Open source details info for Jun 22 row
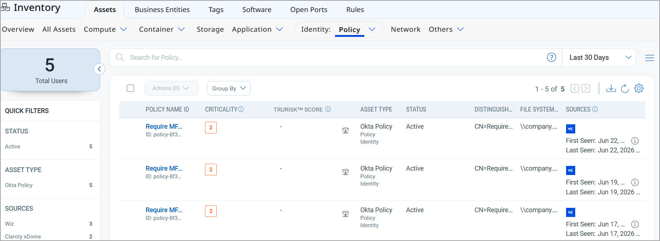Viewport: 660px width, 241px height. click(x=635, y=141)
